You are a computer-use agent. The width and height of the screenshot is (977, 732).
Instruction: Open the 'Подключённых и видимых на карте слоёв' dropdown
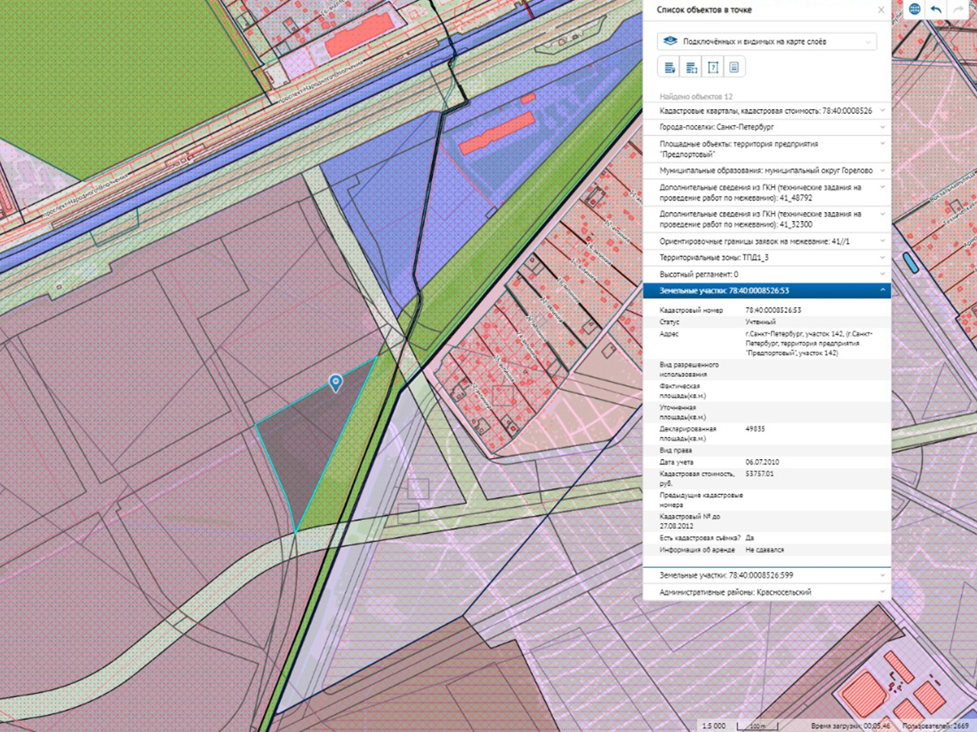(767, 42)
